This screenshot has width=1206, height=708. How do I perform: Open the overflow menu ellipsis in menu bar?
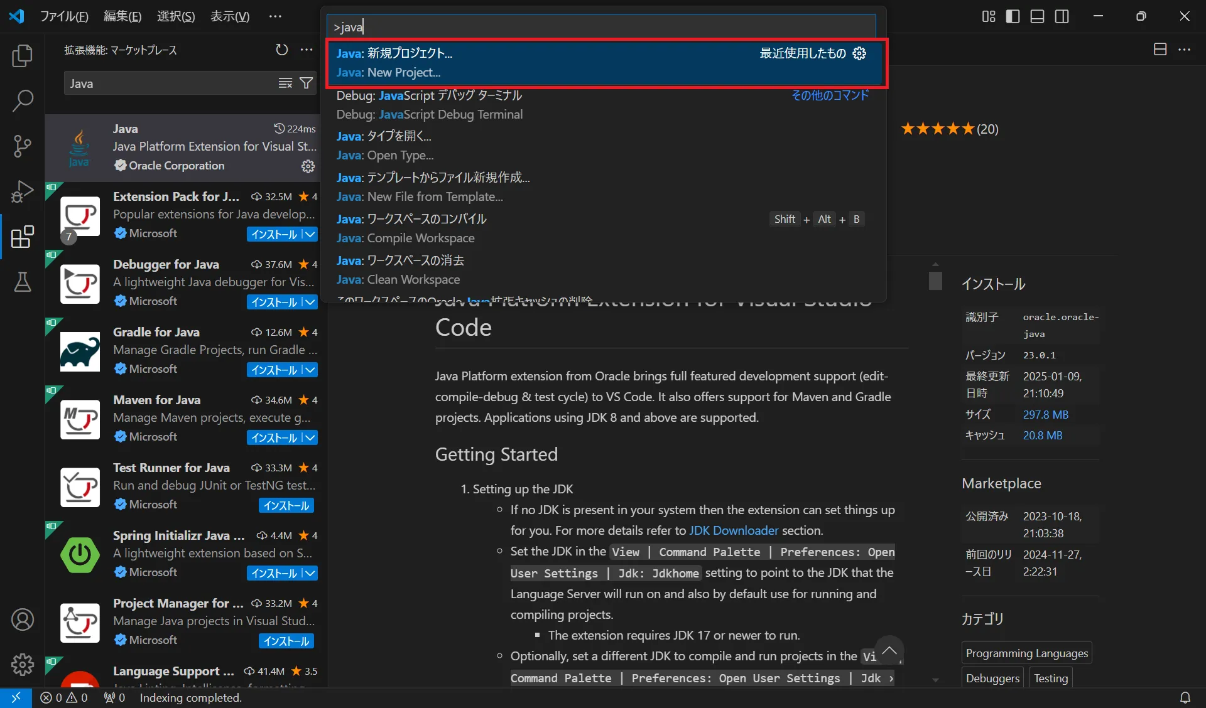275,16
